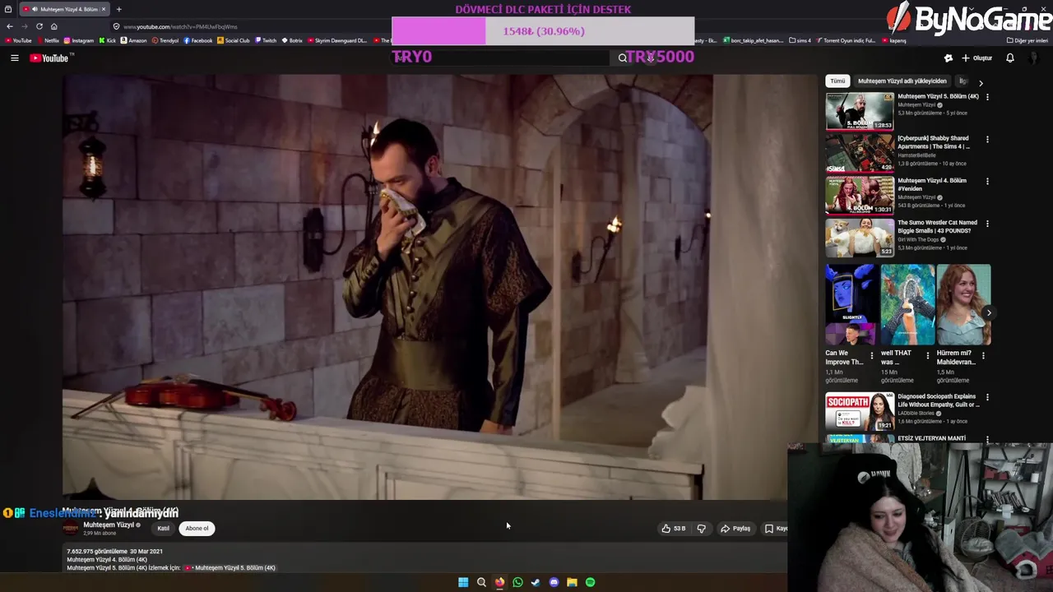This screenshot has height=592, width=1053.
Task: Click the Abone ol subscribe button
Action: point(197,529)
